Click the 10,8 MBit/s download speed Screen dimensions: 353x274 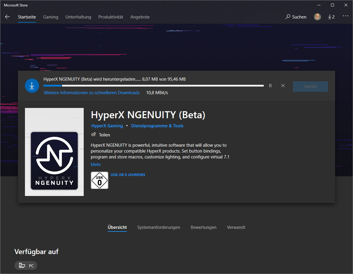point(157,93)
